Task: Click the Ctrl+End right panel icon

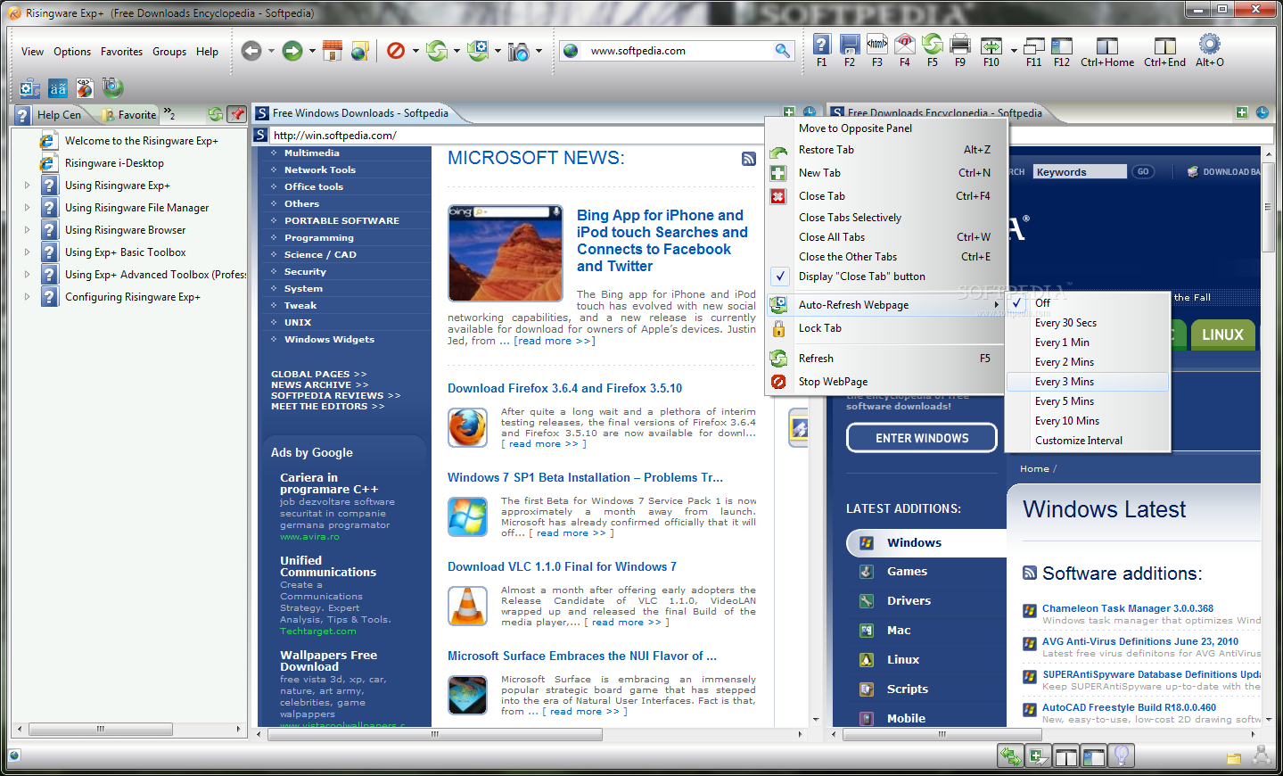Action: 1165,45
